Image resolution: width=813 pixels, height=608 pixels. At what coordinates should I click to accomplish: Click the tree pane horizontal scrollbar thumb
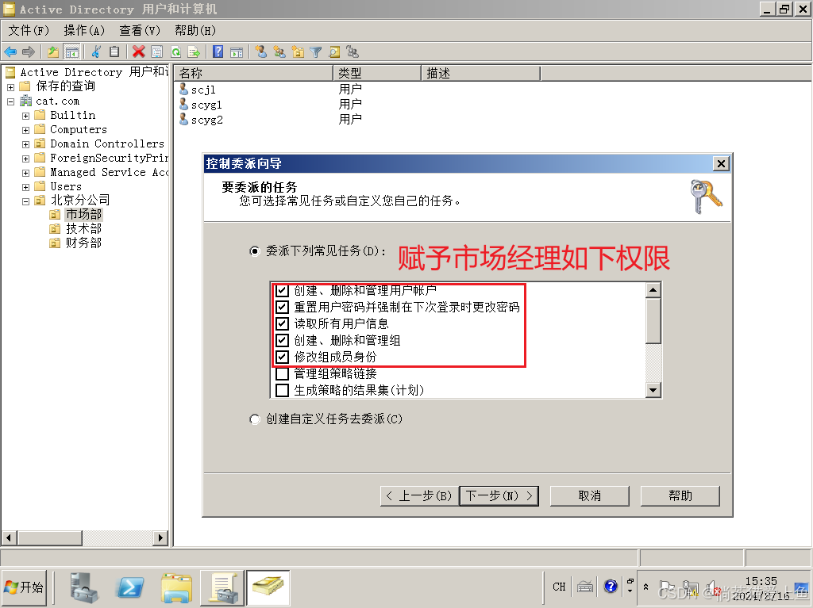tap(50, 537)
